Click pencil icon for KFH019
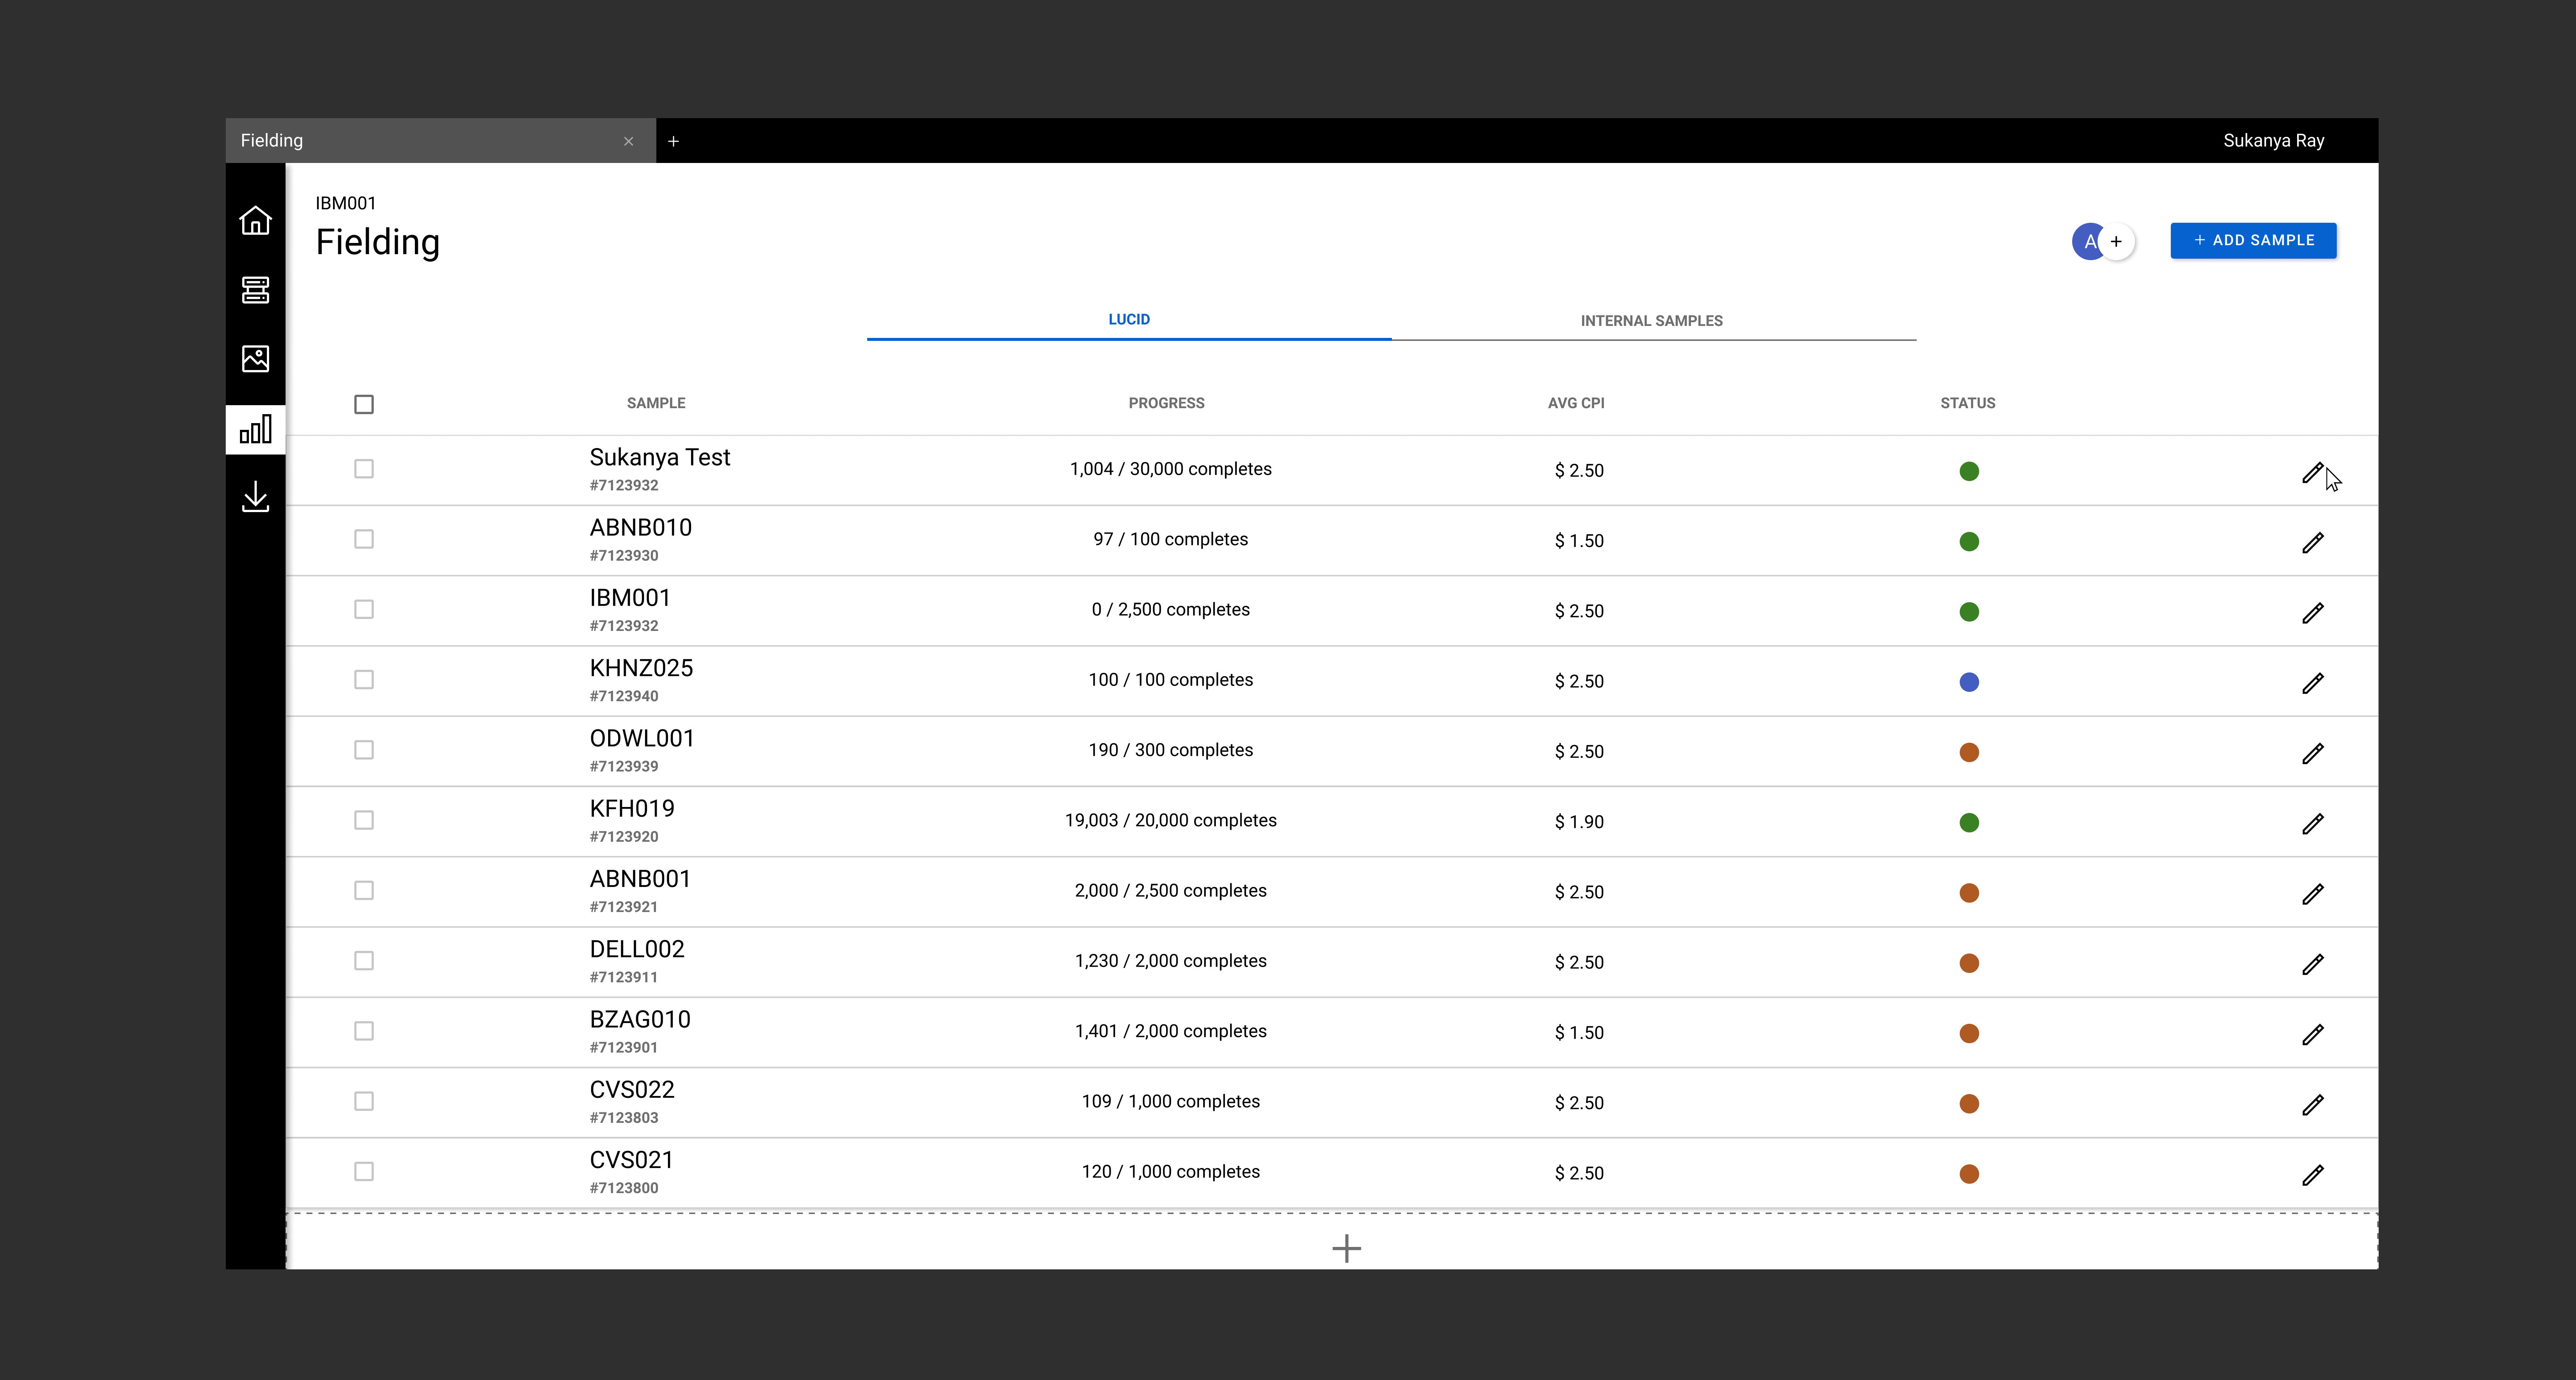This screenshot has height=1380, width=2576. point(2312,824)
